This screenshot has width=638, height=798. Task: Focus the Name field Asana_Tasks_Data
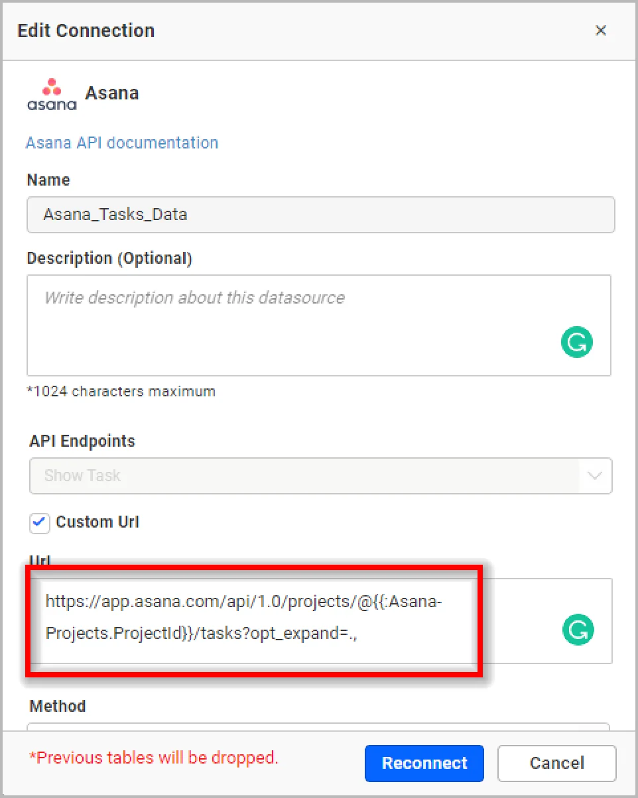(320, 215)
